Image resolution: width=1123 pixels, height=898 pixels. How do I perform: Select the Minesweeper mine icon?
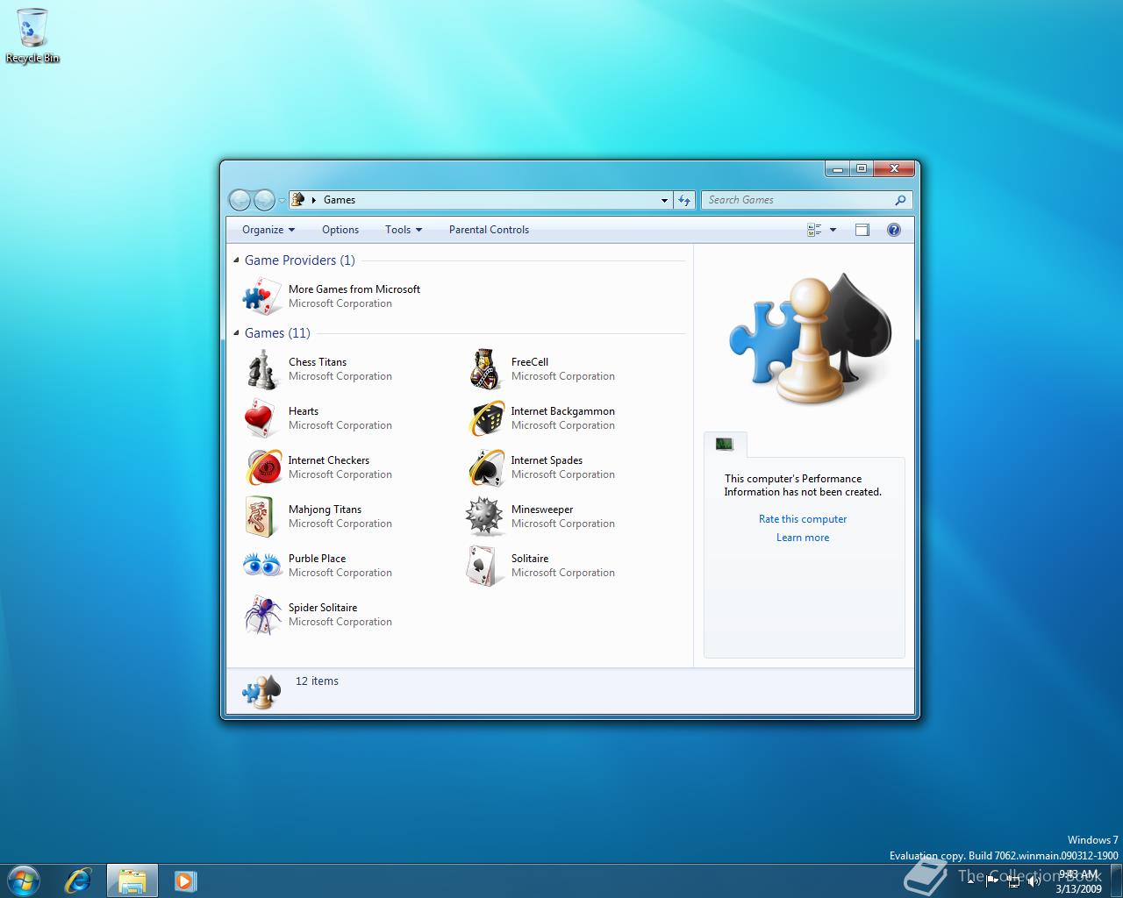pos(484,517)
